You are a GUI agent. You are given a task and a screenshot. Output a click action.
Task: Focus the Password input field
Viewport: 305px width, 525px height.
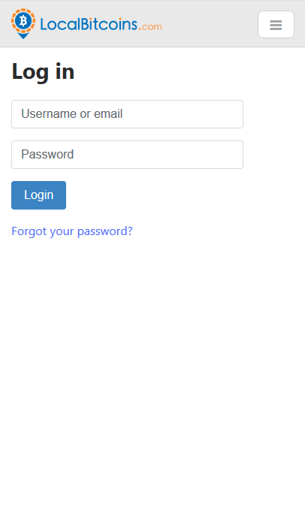point(127,155)
